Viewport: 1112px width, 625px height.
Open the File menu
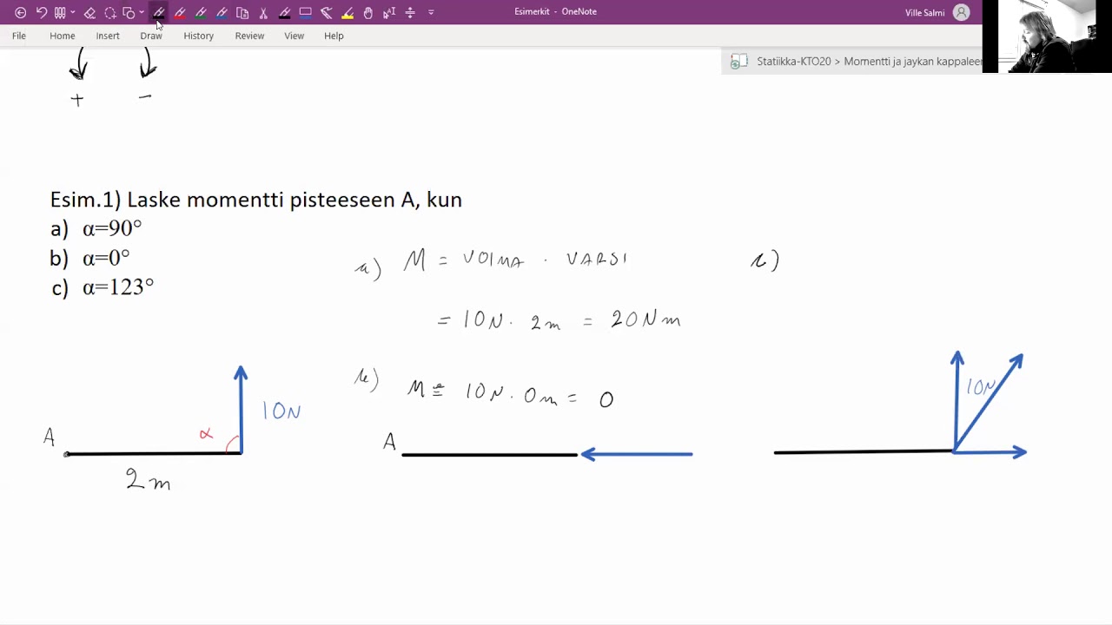pos(19,36)
